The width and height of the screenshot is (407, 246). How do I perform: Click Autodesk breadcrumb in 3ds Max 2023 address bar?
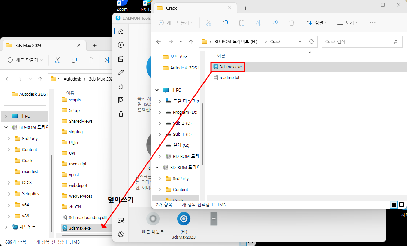tap(72, 79)
